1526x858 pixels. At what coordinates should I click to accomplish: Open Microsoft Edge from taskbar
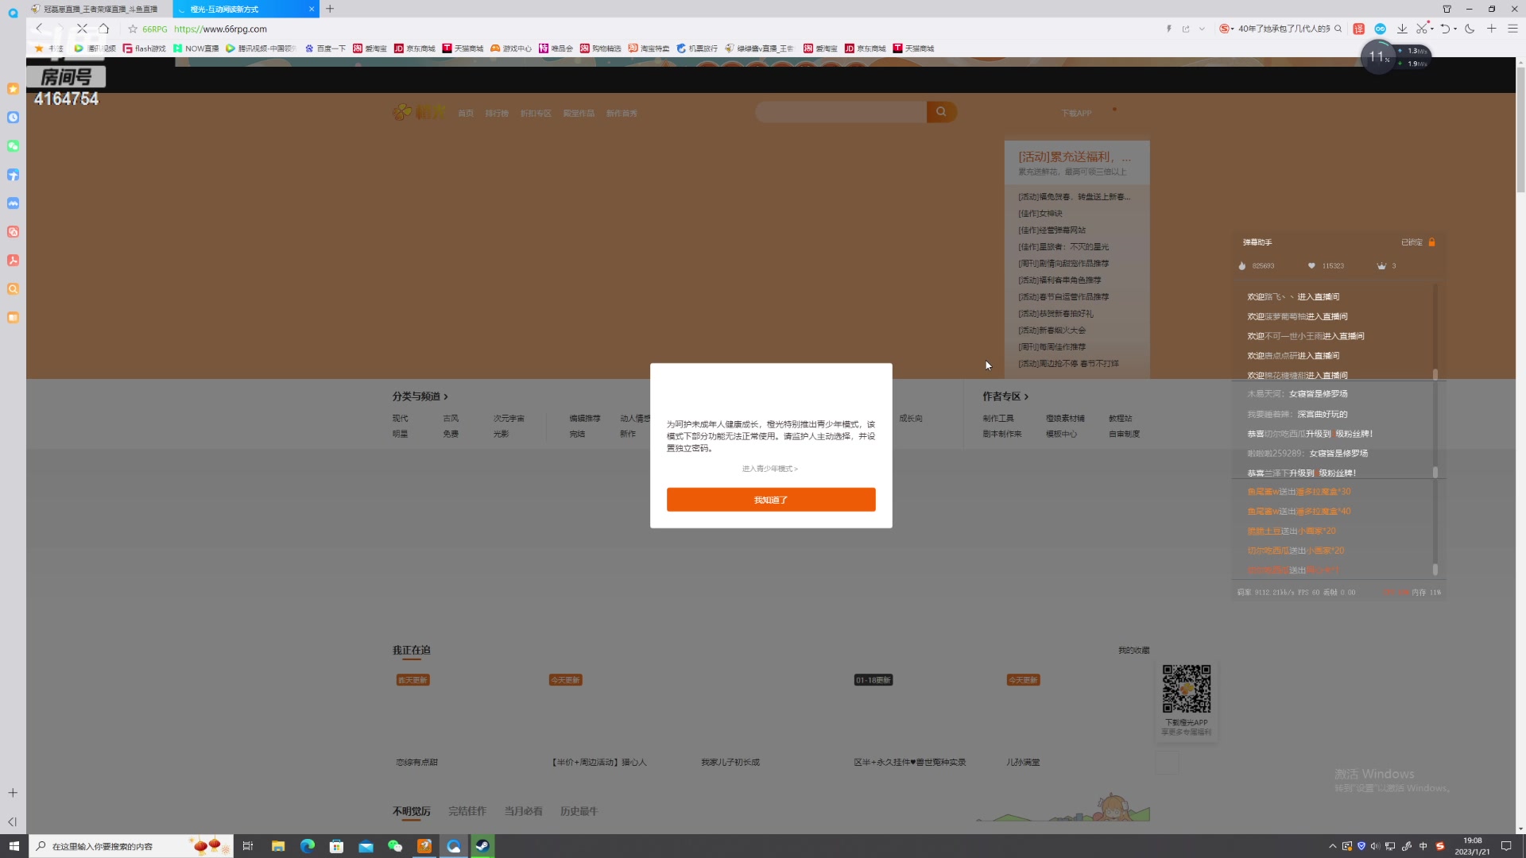coord(308,846)
